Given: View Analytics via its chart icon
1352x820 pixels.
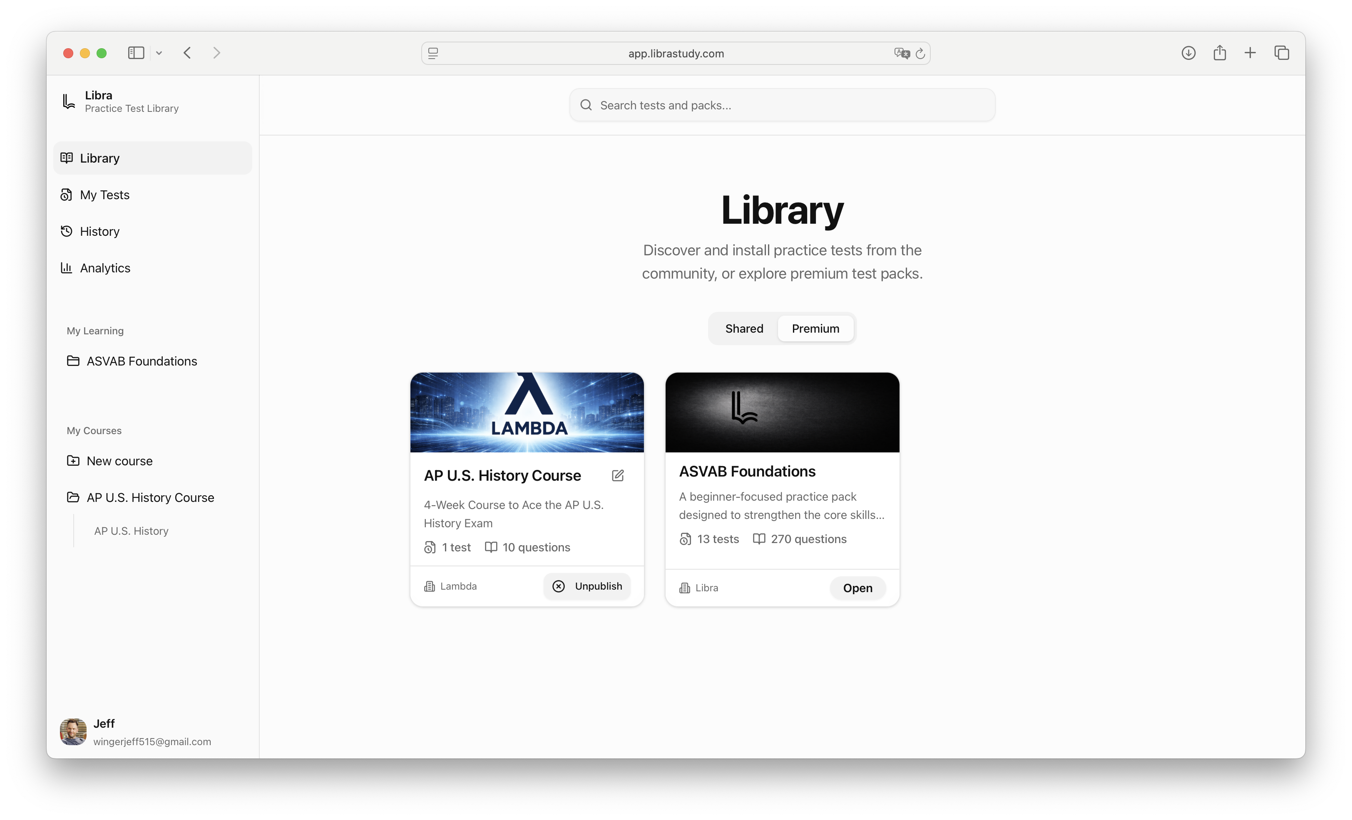Looking at the screenshot, I should [x=67, y=267].
